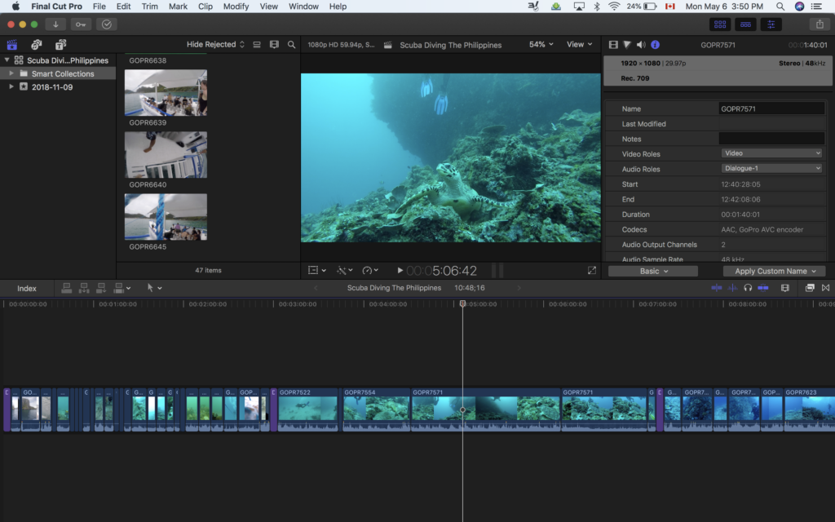This screenshot has width=835, height=522.
Task: Click the Keyword Editor key icon
Action: pyautogui.click(x=81, y=24)
